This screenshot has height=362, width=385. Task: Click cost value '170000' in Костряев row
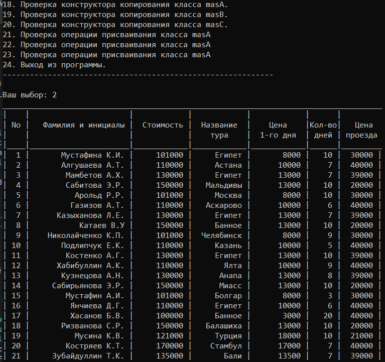point(170,346)
